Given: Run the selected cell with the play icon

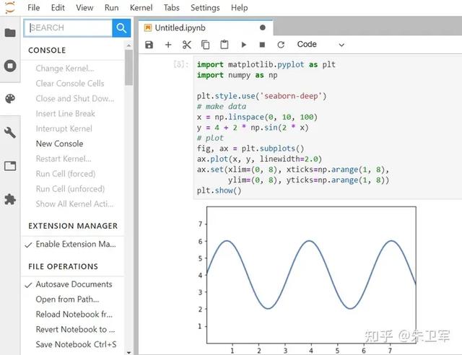Looking at the screenshot, I should coord(244,45).
